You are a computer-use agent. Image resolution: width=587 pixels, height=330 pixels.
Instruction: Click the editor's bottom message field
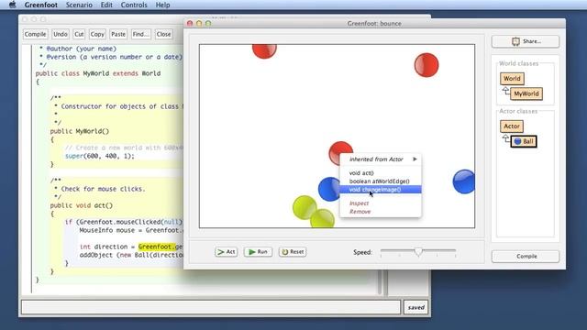211,307
